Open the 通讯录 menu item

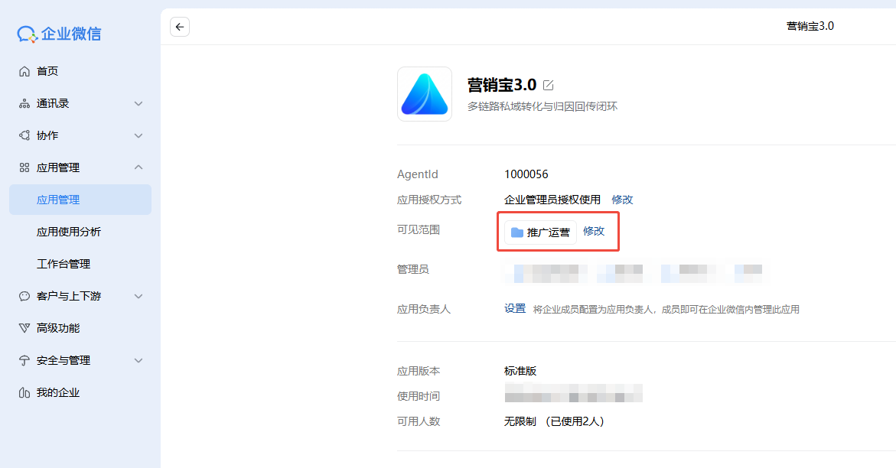tap(80, 103)
